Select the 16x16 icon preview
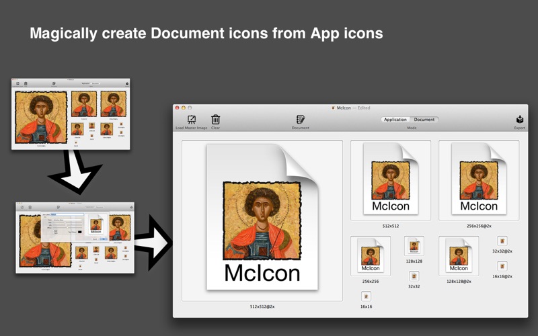 366,296
